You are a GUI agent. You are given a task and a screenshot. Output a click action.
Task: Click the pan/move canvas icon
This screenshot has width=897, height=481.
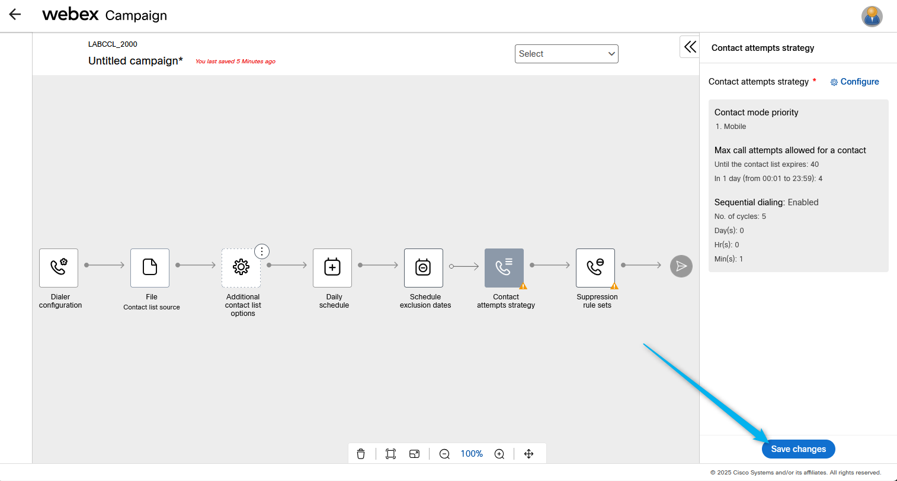pyautogui.click(x=529, y=454)
